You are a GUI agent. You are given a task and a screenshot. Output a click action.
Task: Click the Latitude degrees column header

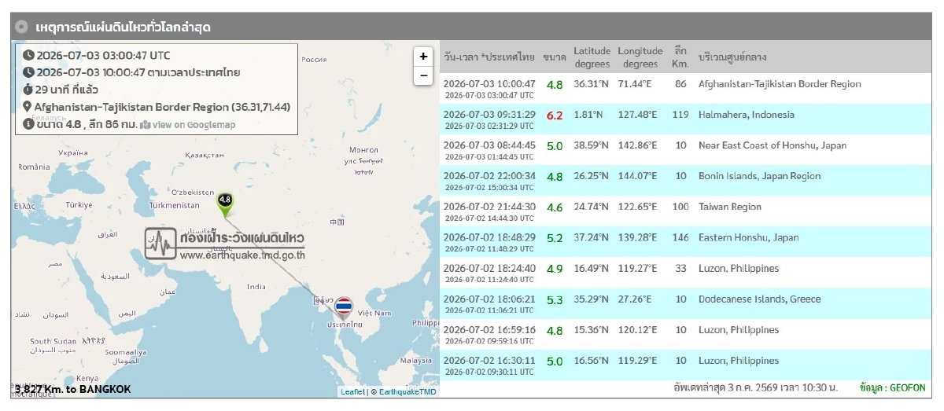point(592,57)
